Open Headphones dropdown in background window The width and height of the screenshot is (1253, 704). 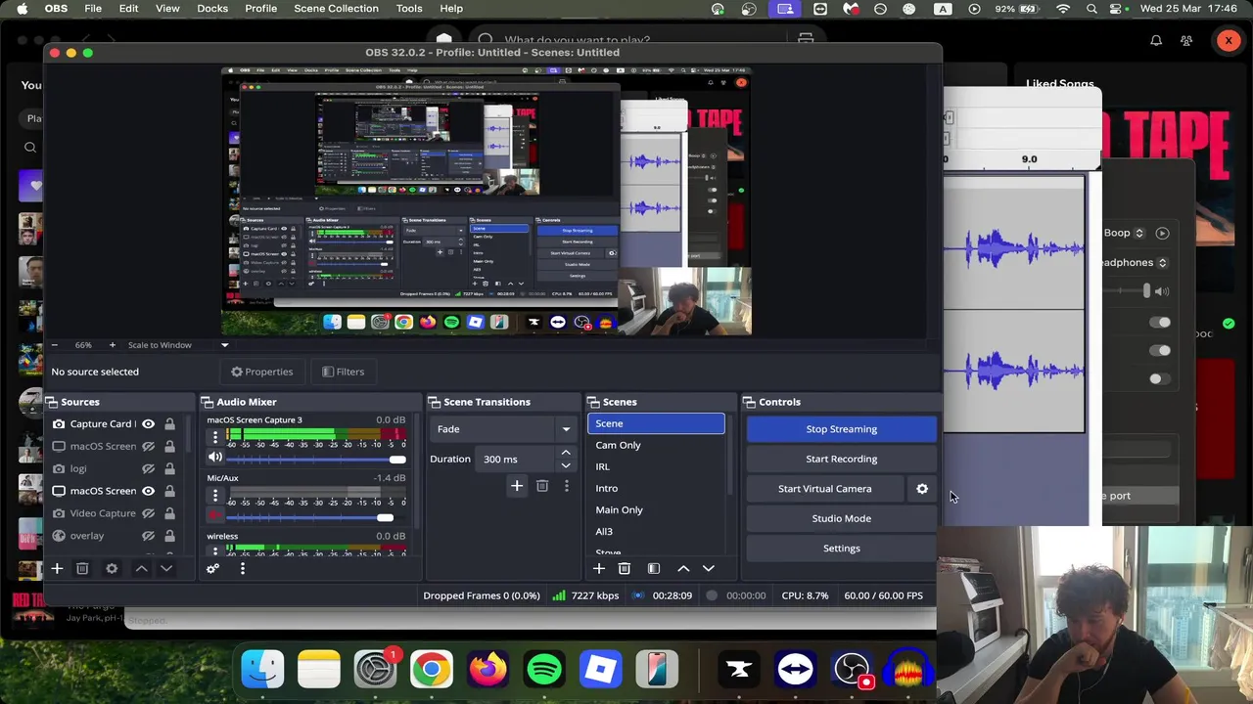click(x=1133, y=262)
